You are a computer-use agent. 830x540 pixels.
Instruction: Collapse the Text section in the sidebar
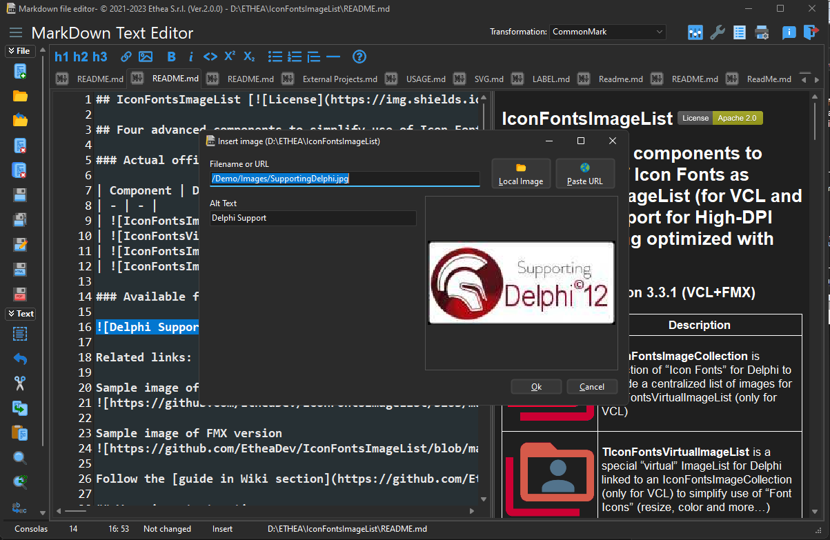21,314
